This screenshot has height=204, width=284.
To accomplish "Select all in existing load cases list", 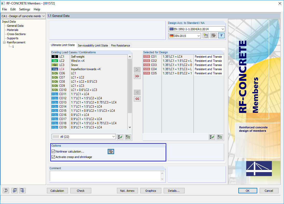I will tap(120, 137).
